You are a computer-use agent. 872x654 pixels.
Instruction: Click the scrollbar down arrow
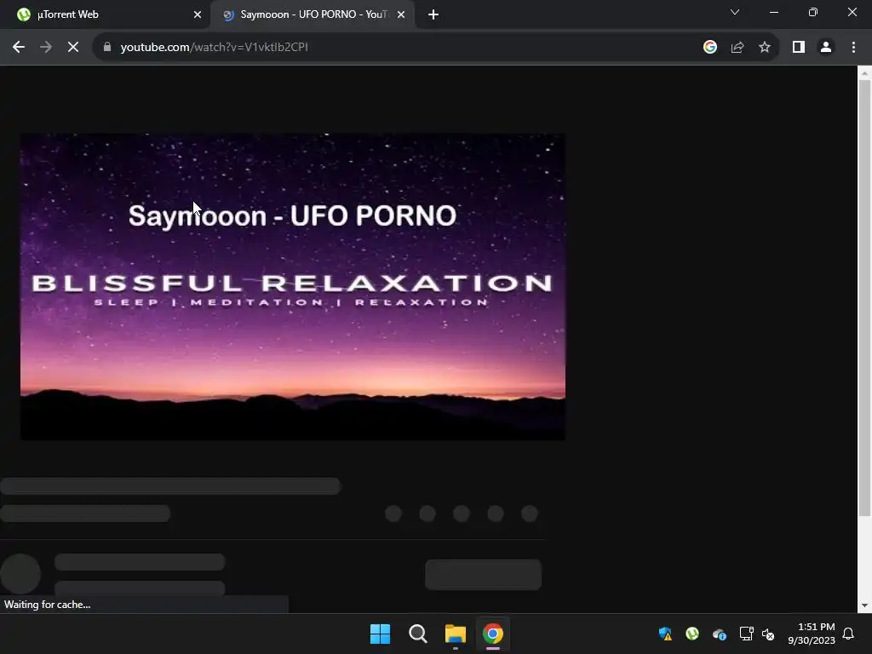864,605
